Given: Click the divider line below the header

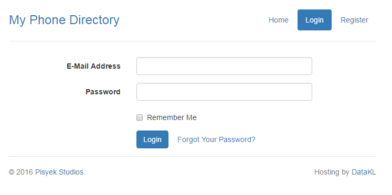Looking at the screenshot, I should (x=193, y=41).
